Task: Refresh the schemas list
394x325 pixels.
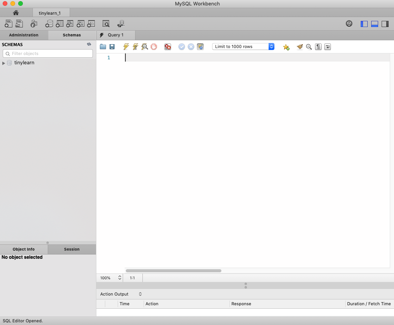Action: pyautogui.click(x=89, y=44)
